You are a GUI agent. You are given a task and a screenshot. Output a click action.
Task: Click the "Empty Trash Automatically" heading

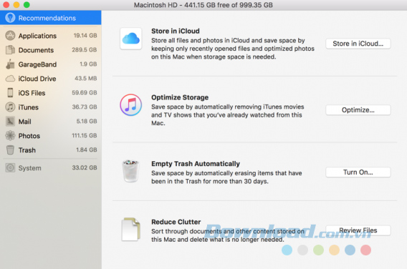point(196,164)
